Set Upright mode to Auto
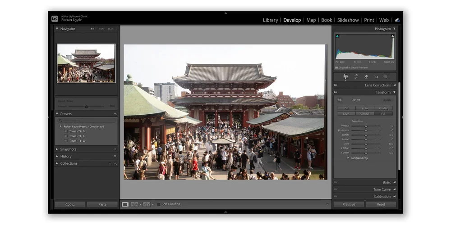The width and height of the screenshot is (451, 225). [x=365, y=108]
